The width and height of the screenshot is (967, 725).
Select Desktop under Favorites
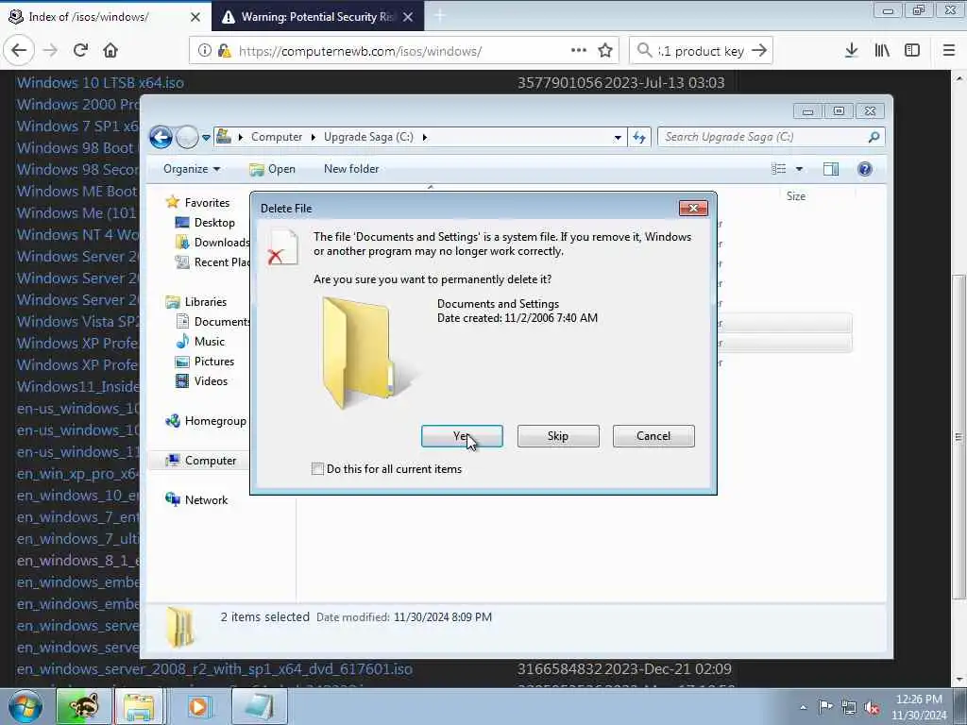[x=205, y=223]
